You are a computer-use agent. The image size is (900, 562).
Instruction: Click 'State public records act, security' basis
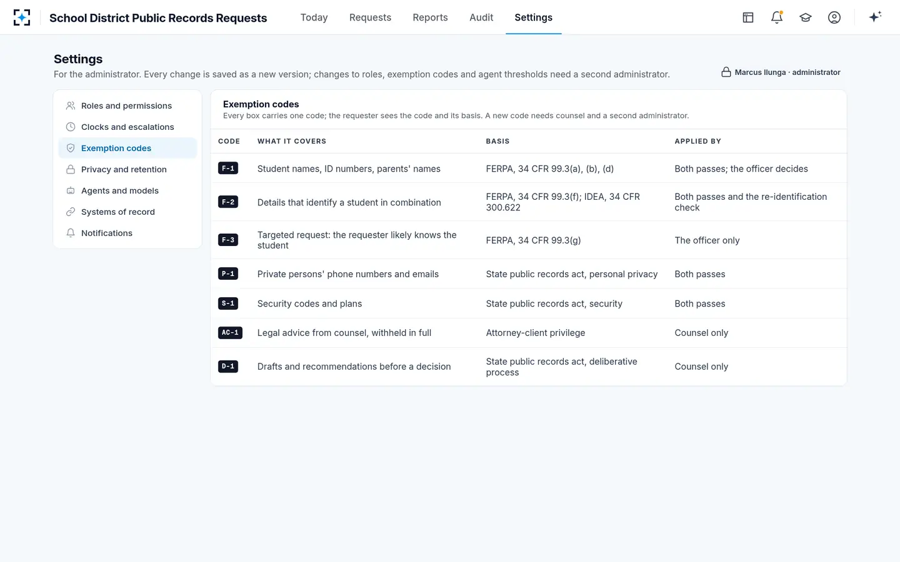(554, 303)
